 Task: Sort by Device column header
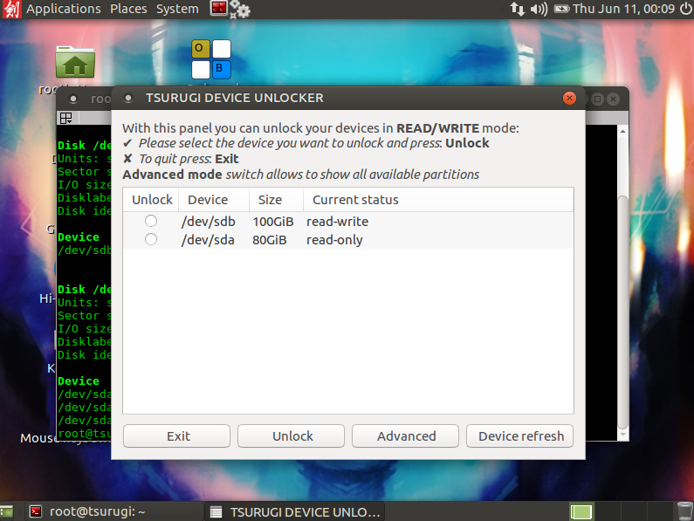[214, 200]
